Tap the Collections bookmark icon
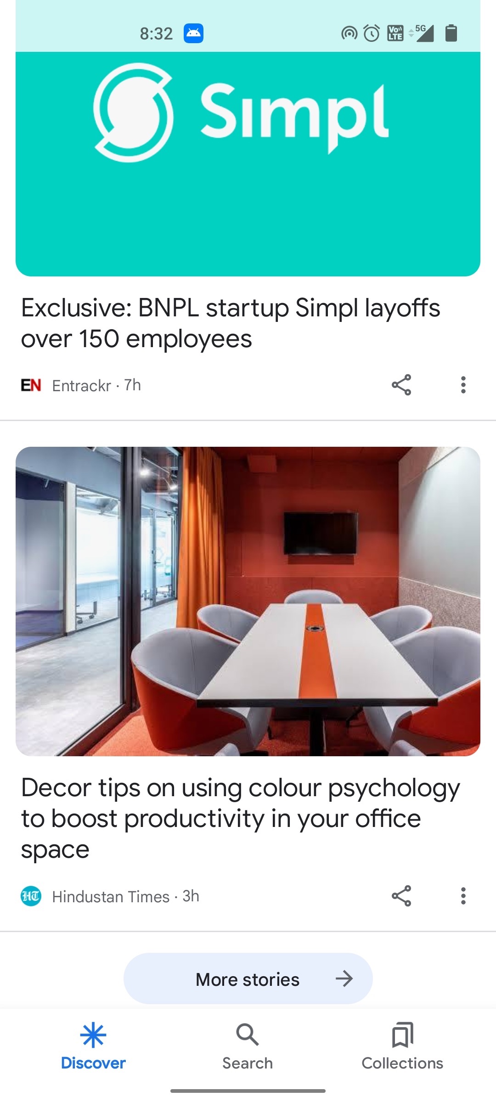Screen dimensions: 496x1102 coord(402,1035)
